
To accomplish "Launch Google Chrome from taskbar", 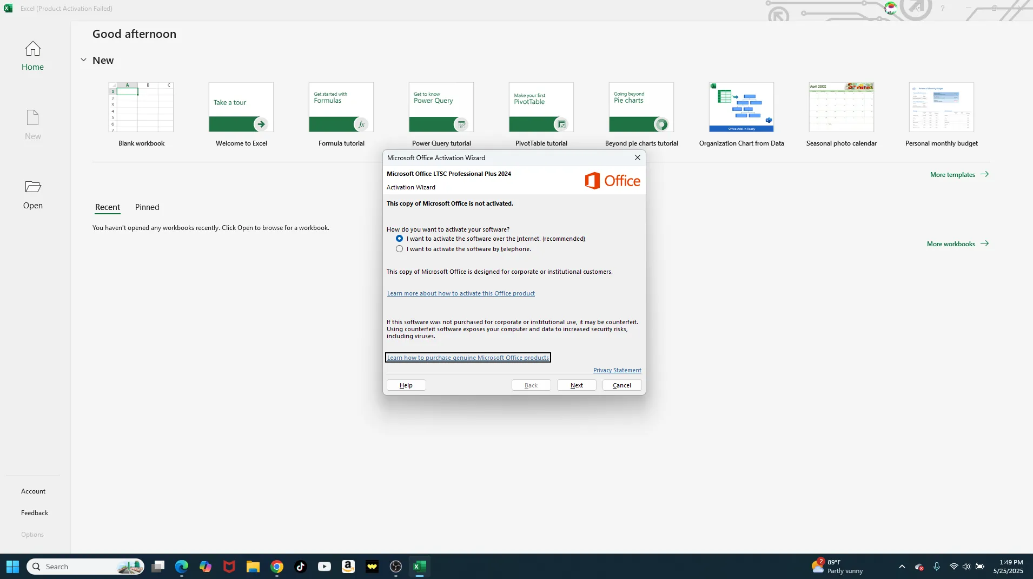I will (277, 567).
